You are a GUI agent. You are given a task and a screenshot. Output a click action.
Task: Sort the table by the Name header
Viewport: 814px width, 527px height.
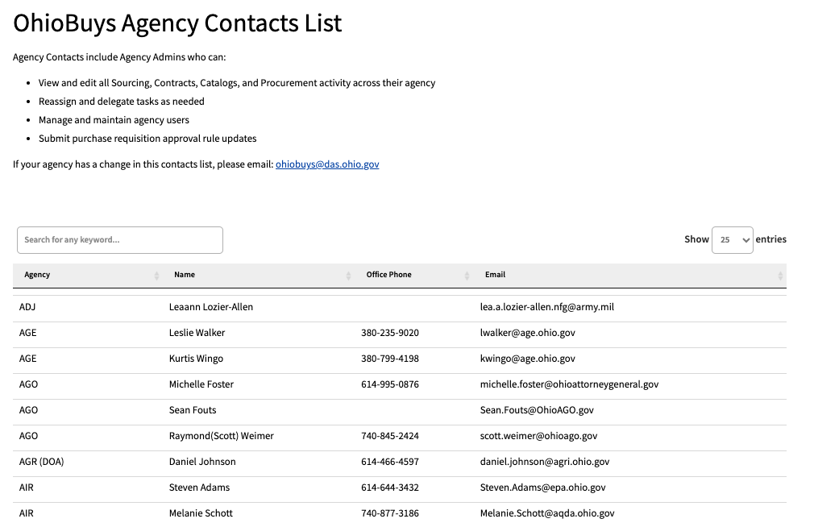pos(185,275)
